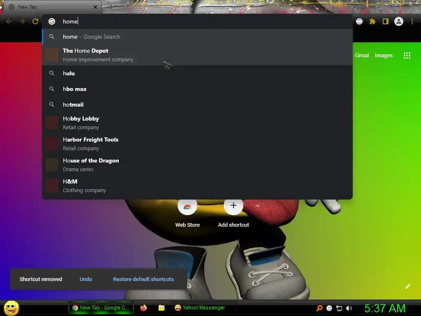The image size is (421, 316).
Task: Click the Web Store label
Action: (187, 225)
